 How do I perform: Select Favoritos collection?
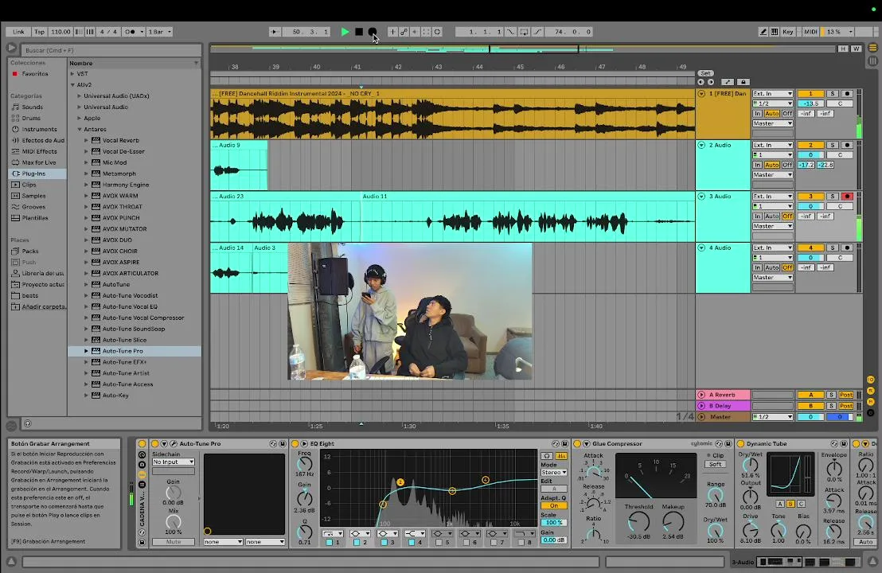coord(35,74)
